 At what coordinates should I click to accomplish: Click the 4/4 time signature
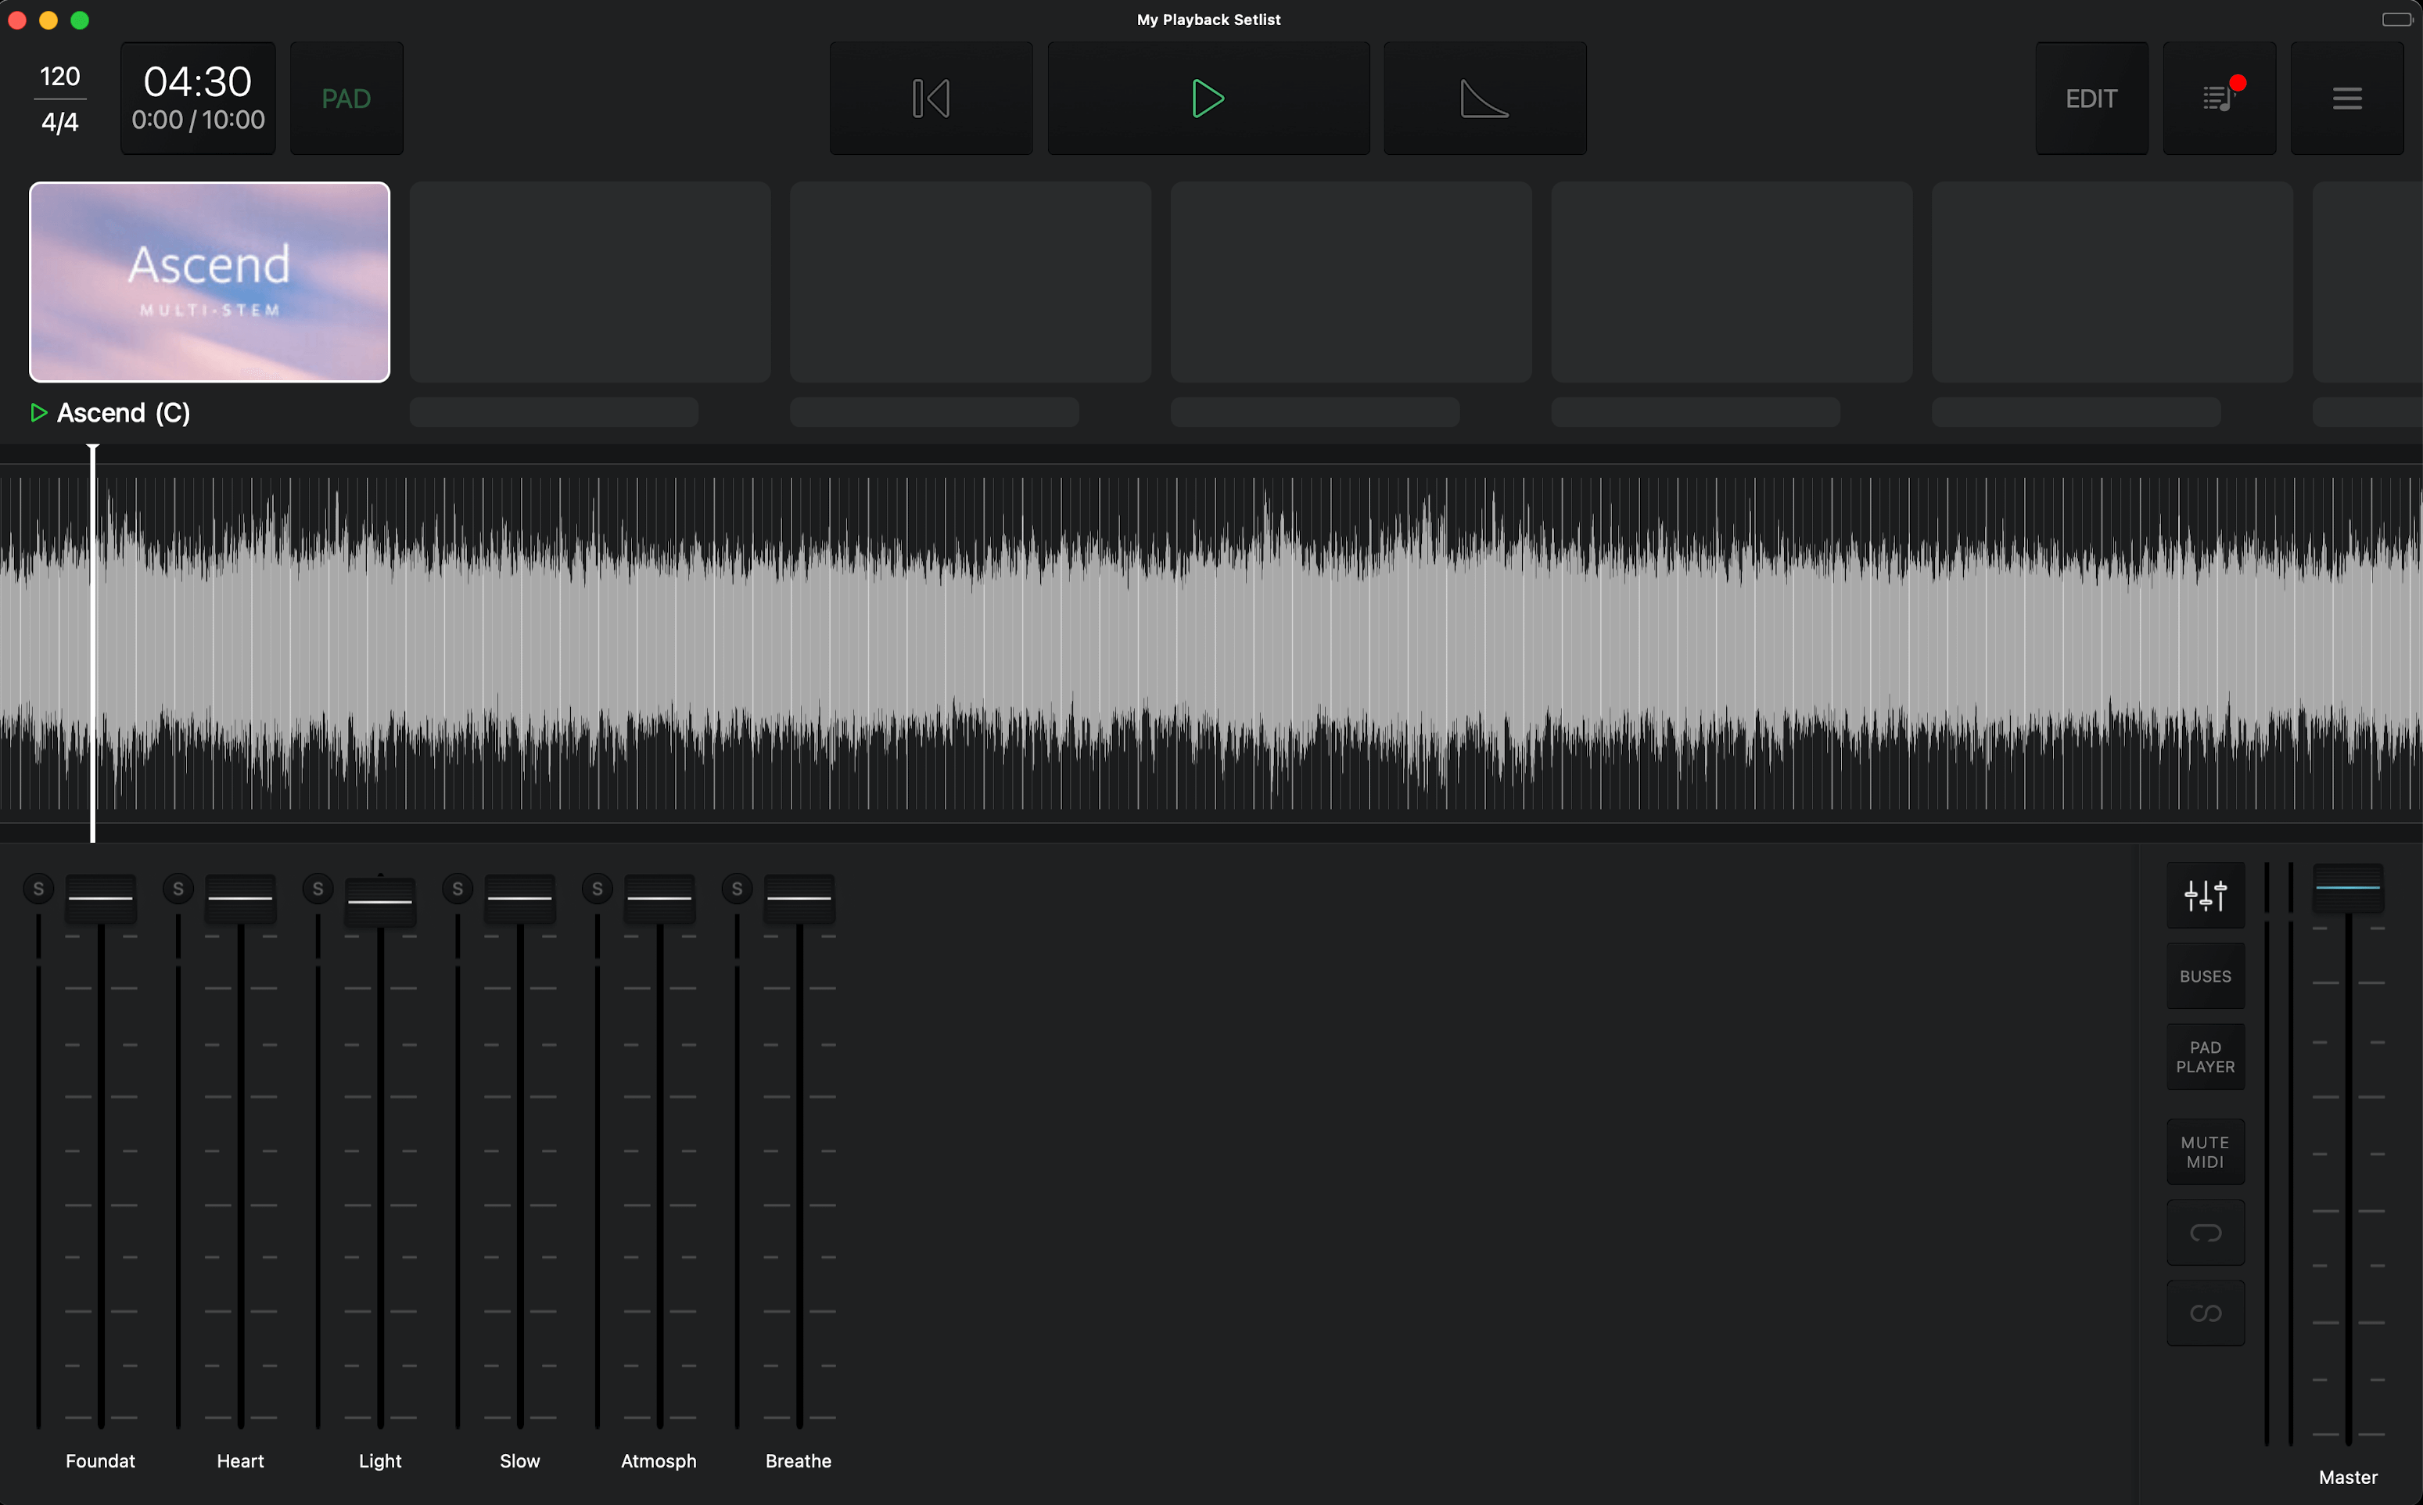click(x=59, y=123)
